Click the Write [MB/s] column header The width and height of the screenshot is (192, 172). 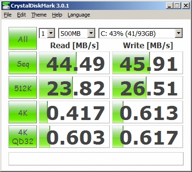point(148,45)
